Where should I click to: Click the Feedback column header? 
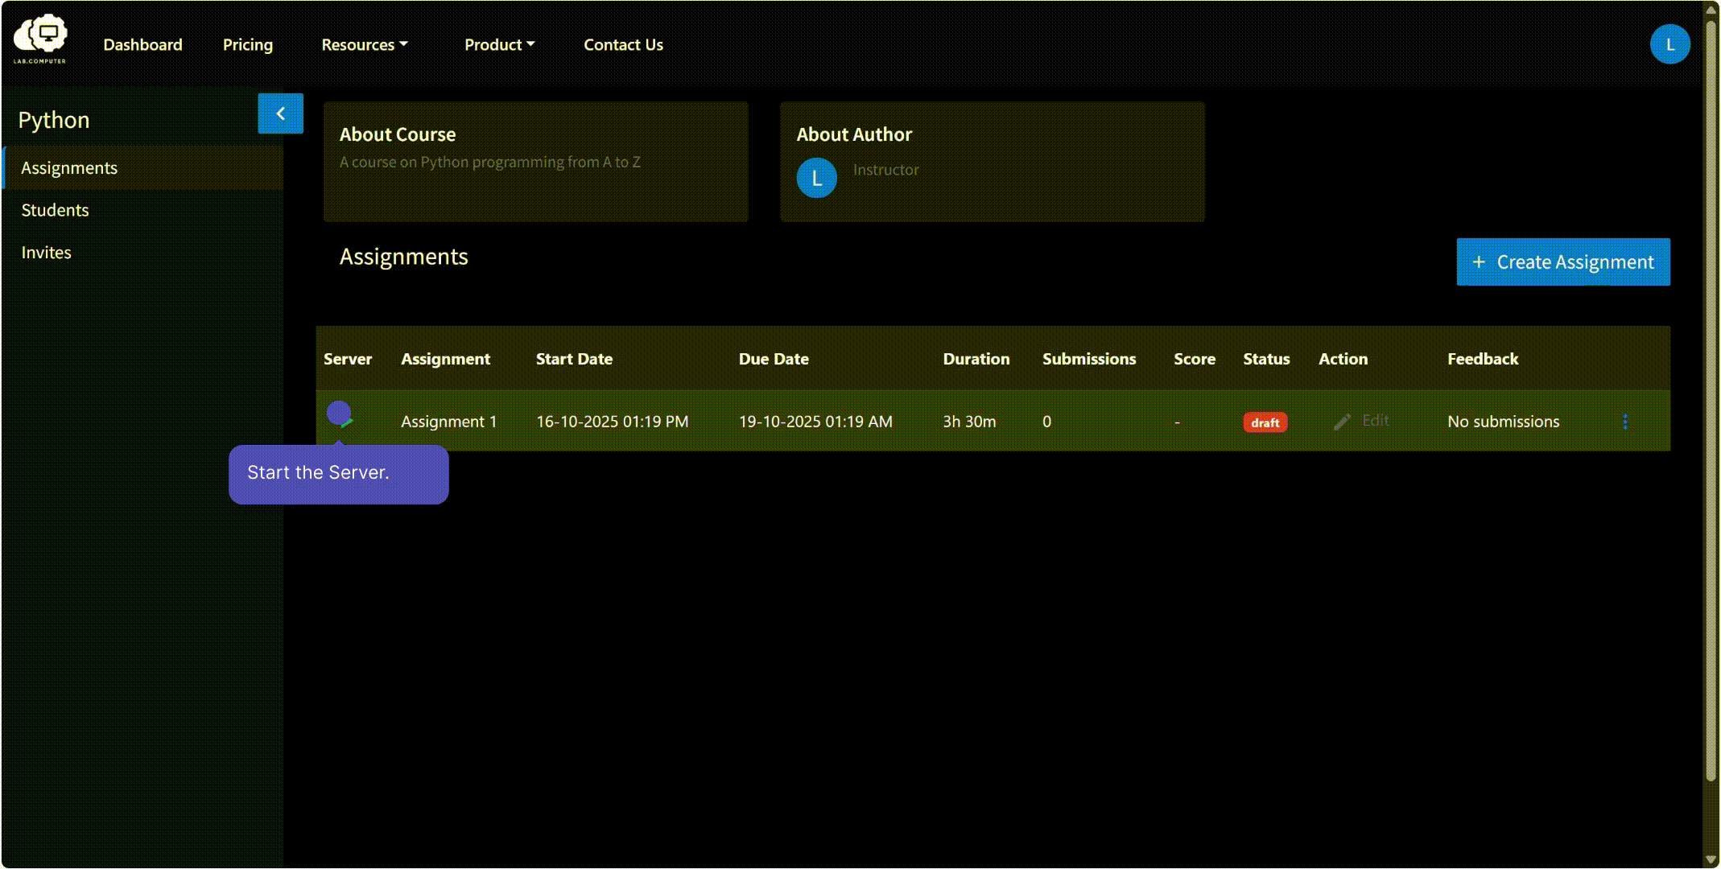tap(1483, 359)
